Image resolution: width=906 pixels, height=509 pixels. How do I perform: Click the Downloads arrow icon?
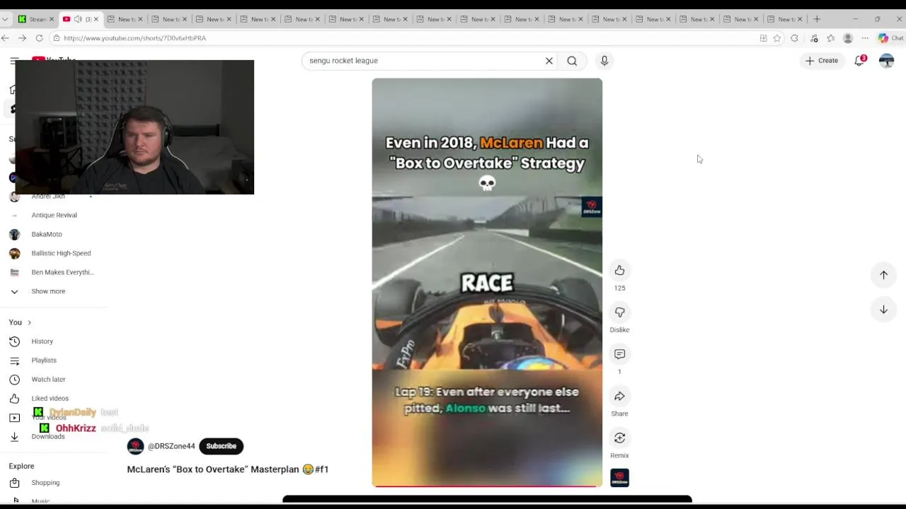click(14, 437)
